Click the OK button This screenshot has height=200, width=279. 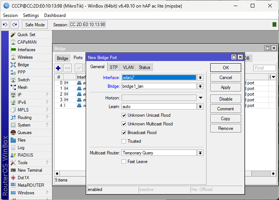pos(226,68)
